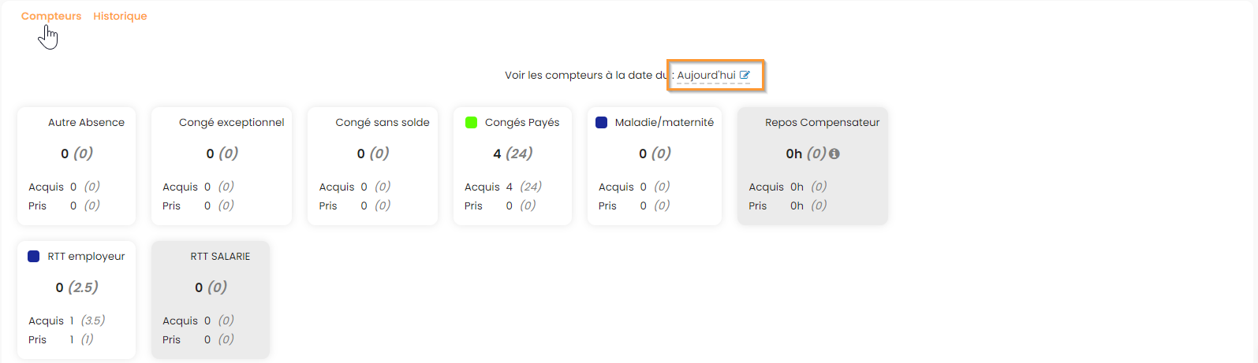This screenshot has width=1258, height=363.
Task: Select the Congé exceptionnel card title
Action: point(231,122)
